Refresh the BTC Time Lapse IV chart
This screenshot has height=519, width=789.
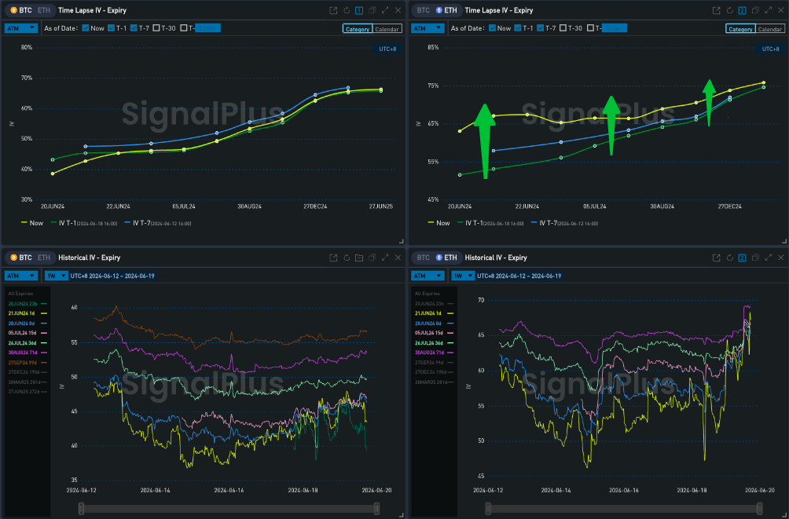pos(346,10)
